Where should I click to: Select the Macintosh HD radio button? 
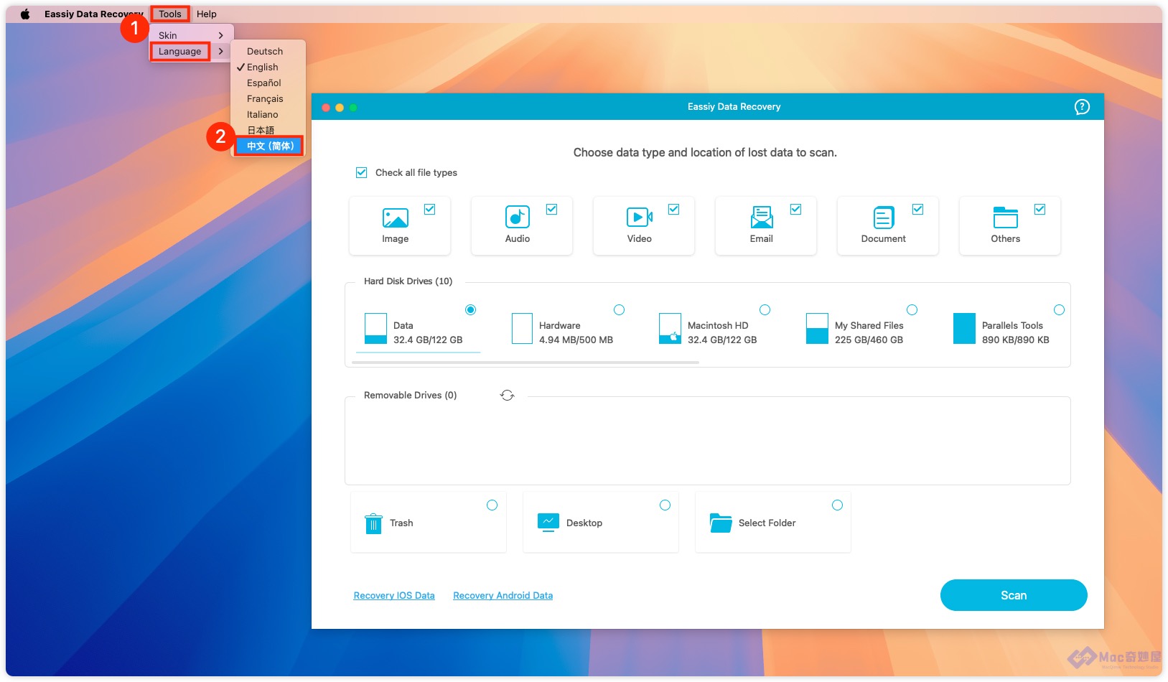(x=765, y=310)
